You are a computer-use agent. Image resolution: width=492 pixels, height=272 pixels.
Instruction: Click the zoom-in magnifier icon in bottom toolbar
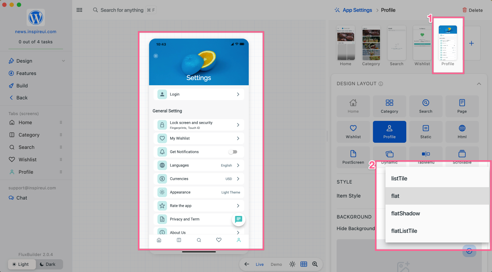click(x=315, y=264)
